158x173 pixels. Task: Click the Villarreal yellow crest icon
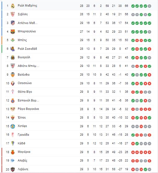click(x=13, y=58)
